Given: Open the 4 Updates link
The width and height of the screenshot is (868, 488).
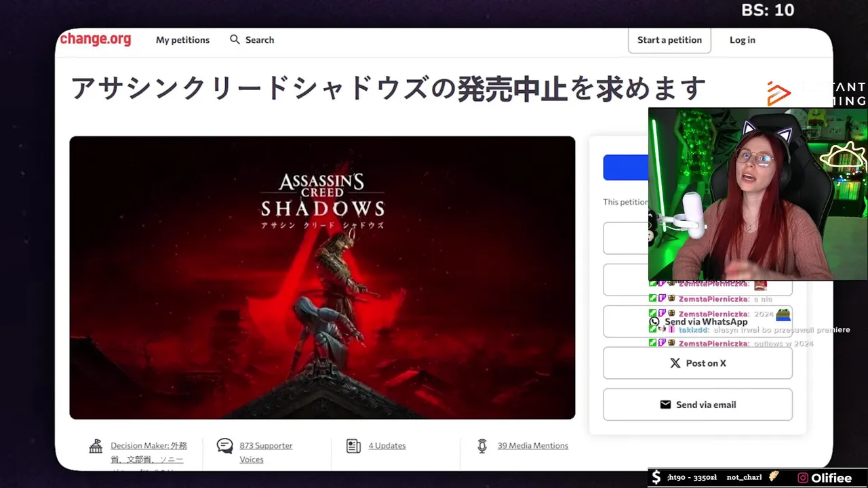Looking at the screenshot, I should tap(387, 446).
